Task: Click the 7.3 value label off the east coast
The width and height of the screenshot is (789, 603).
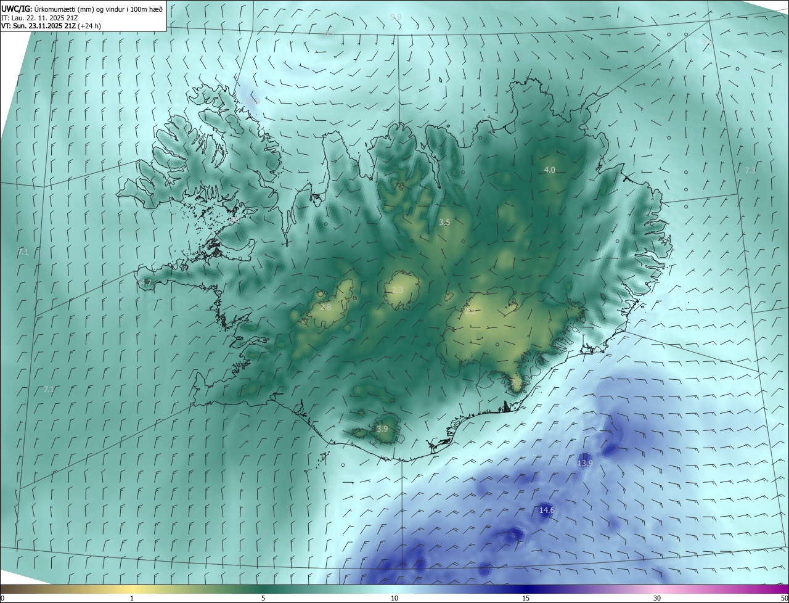Action: [x=750, y=170]
